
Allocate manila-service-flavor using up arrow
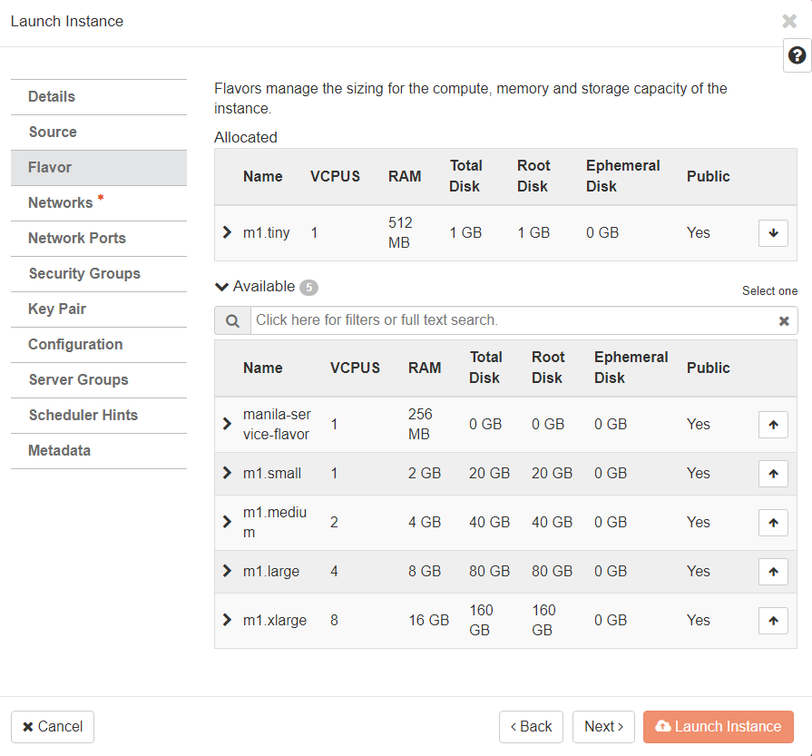pos(773,425)
